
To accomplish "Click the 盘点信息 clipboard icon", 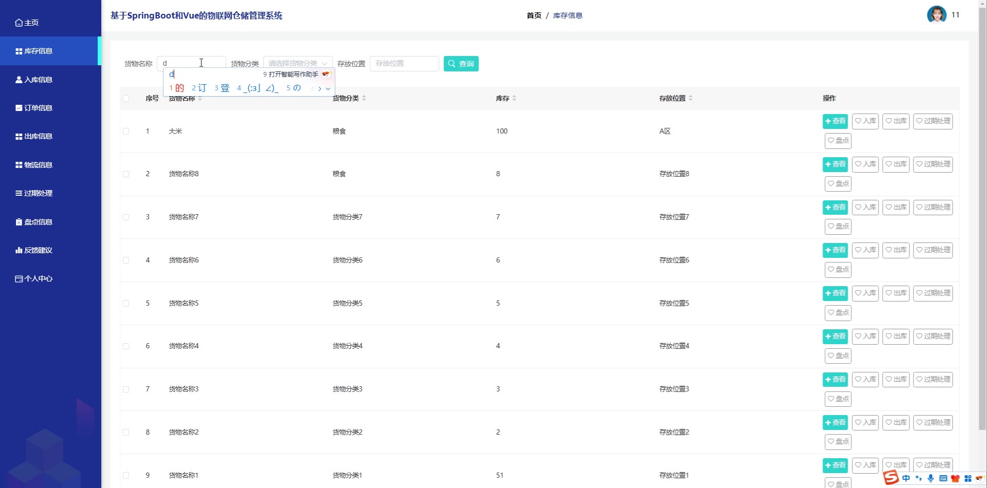I will [x=19, y=222].
